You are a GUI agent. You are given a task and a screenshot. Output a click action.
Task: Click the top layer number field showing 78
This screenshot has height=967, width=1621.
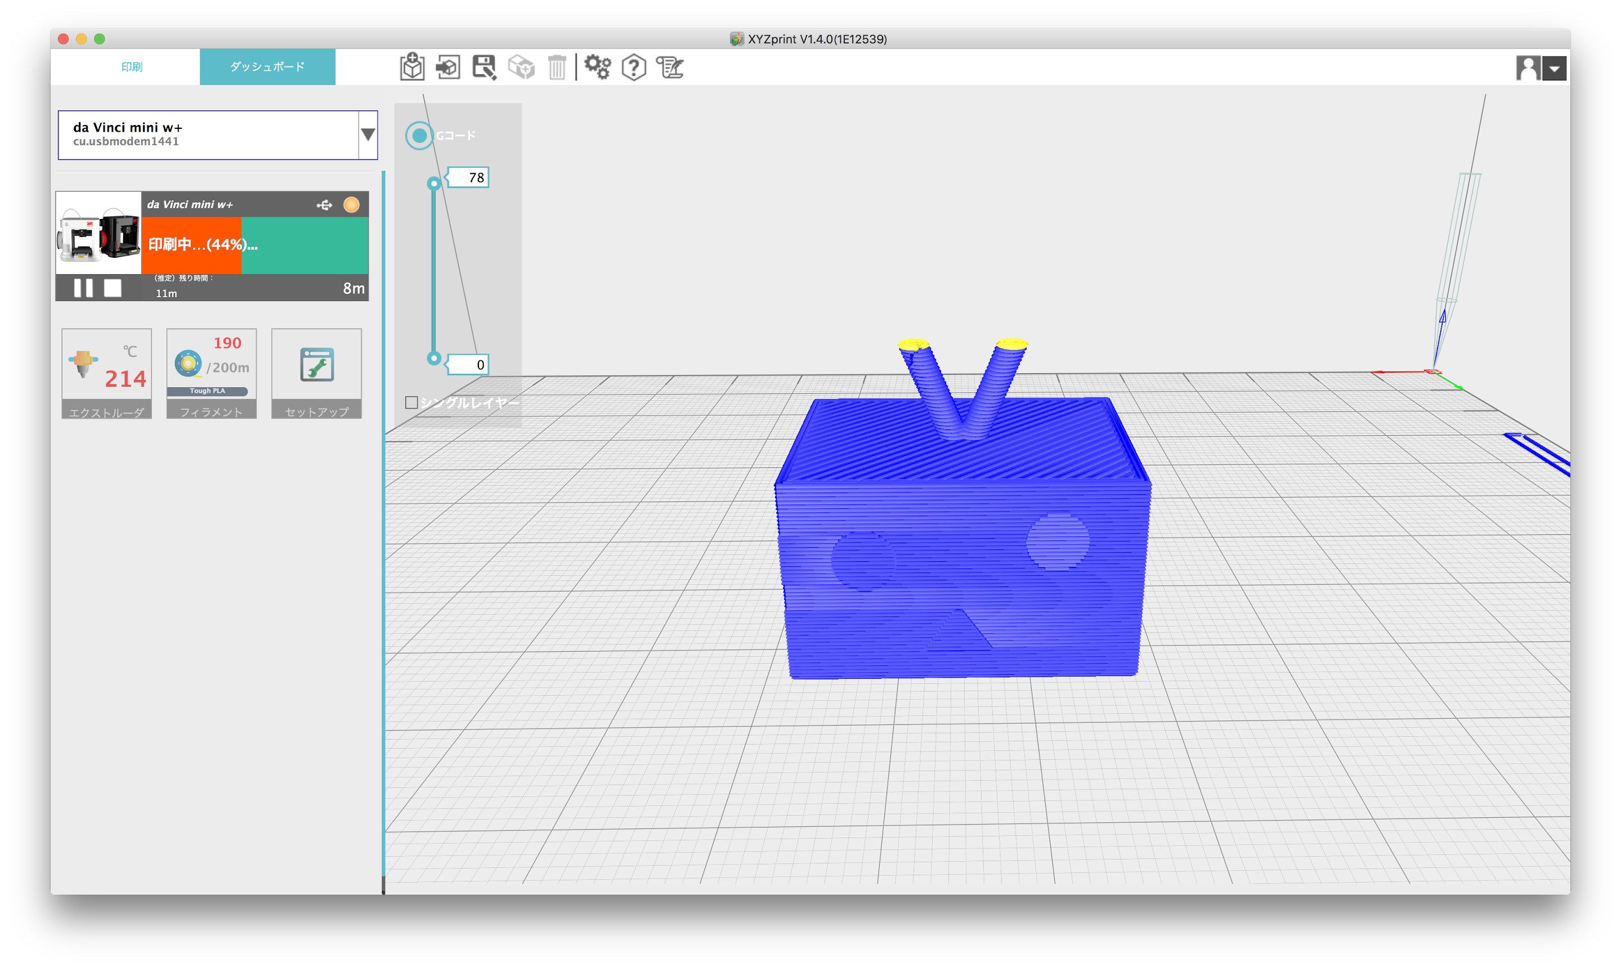469,177
